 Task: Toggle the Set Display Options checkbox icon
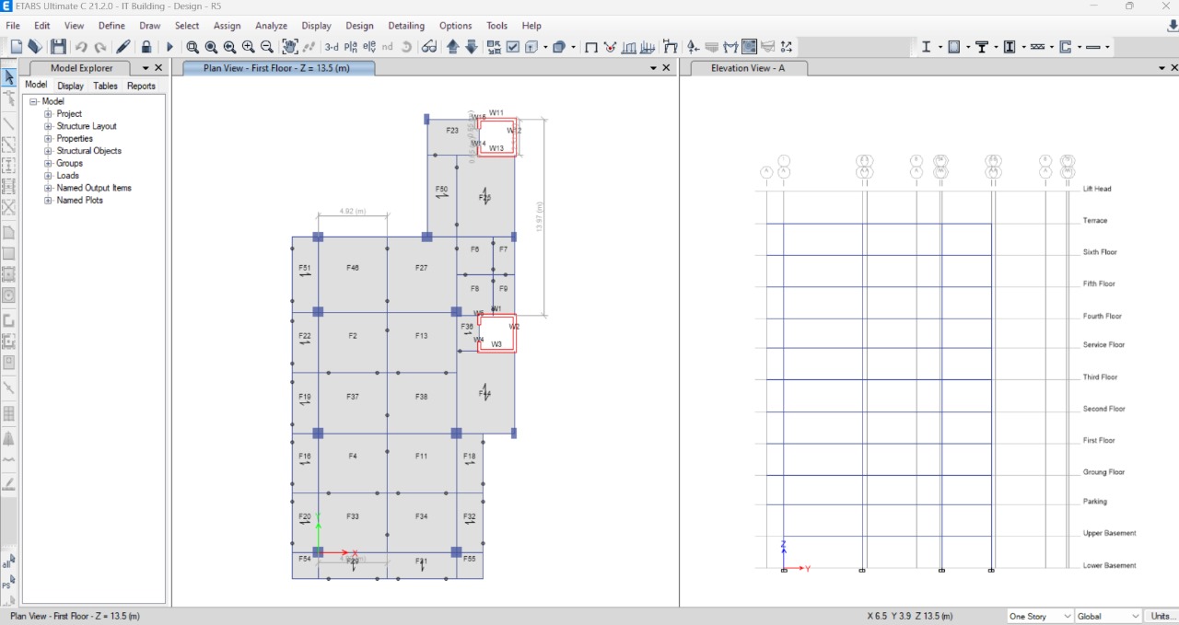point(513,47)
